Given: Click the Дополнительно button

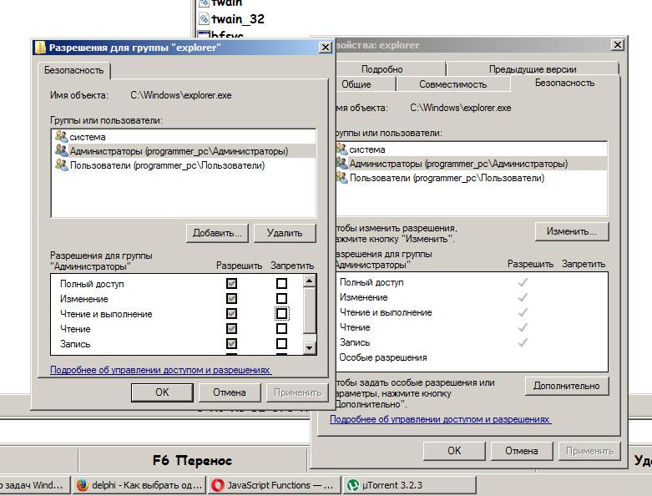Looking at the screenshot, I should click(x=566, y=386).
